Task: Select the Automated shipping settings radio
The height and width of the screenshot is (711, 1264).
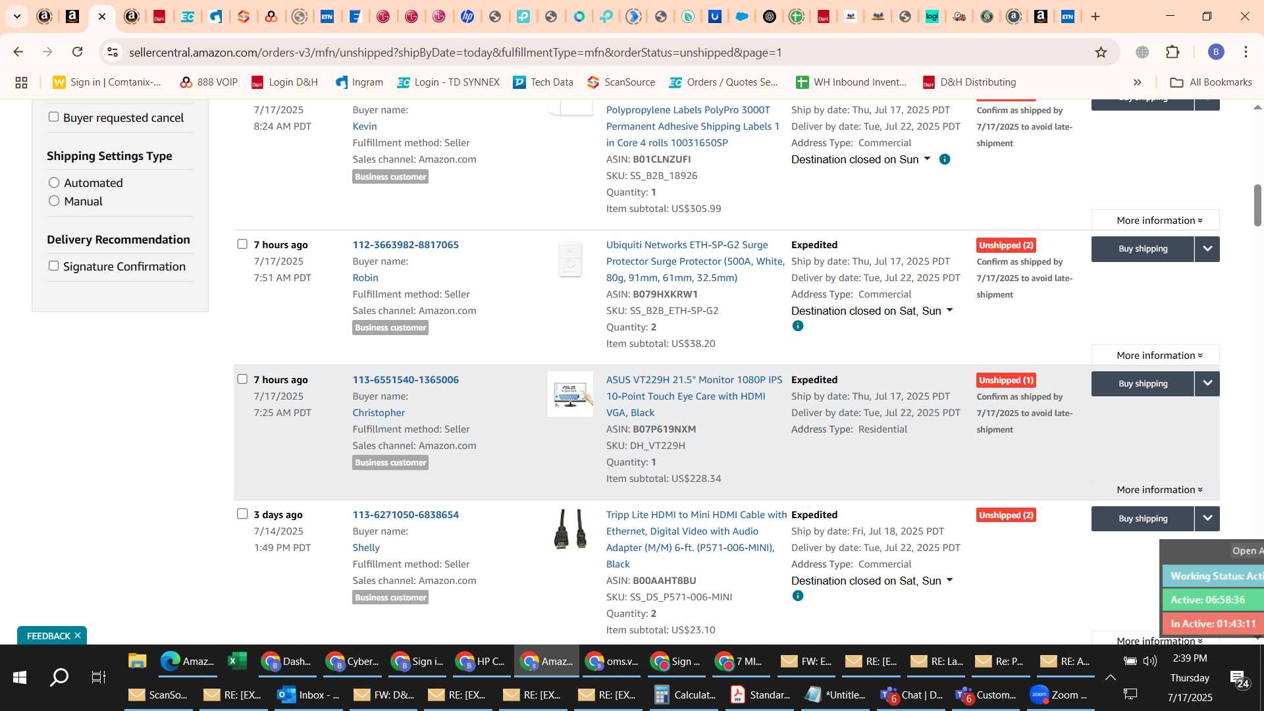Action: pyautogui.click(x=54, y=182)
